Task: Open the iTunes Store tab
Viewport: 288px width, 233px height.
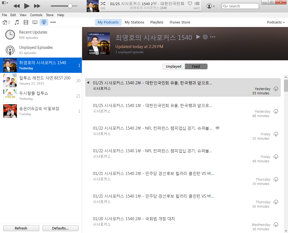Action: click(180, 22)
